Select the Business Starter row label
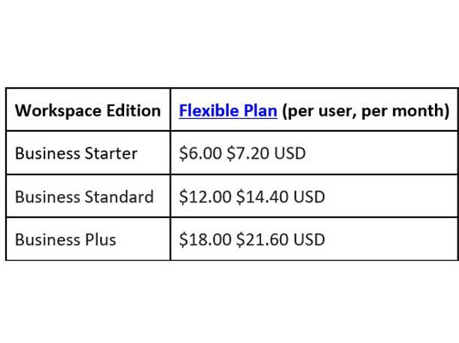 point(76,154)
